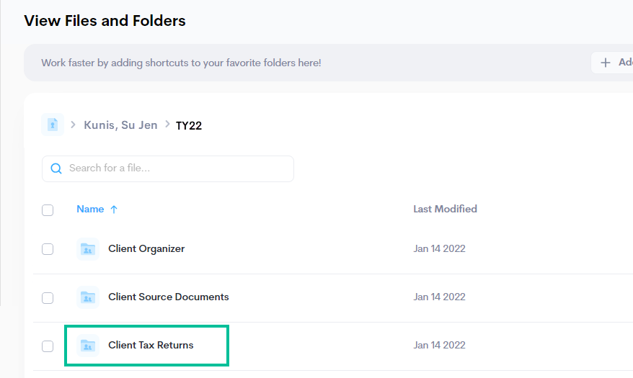
Task: Click the Client Source Documents folder icon
Action: [x=88, y=297]
